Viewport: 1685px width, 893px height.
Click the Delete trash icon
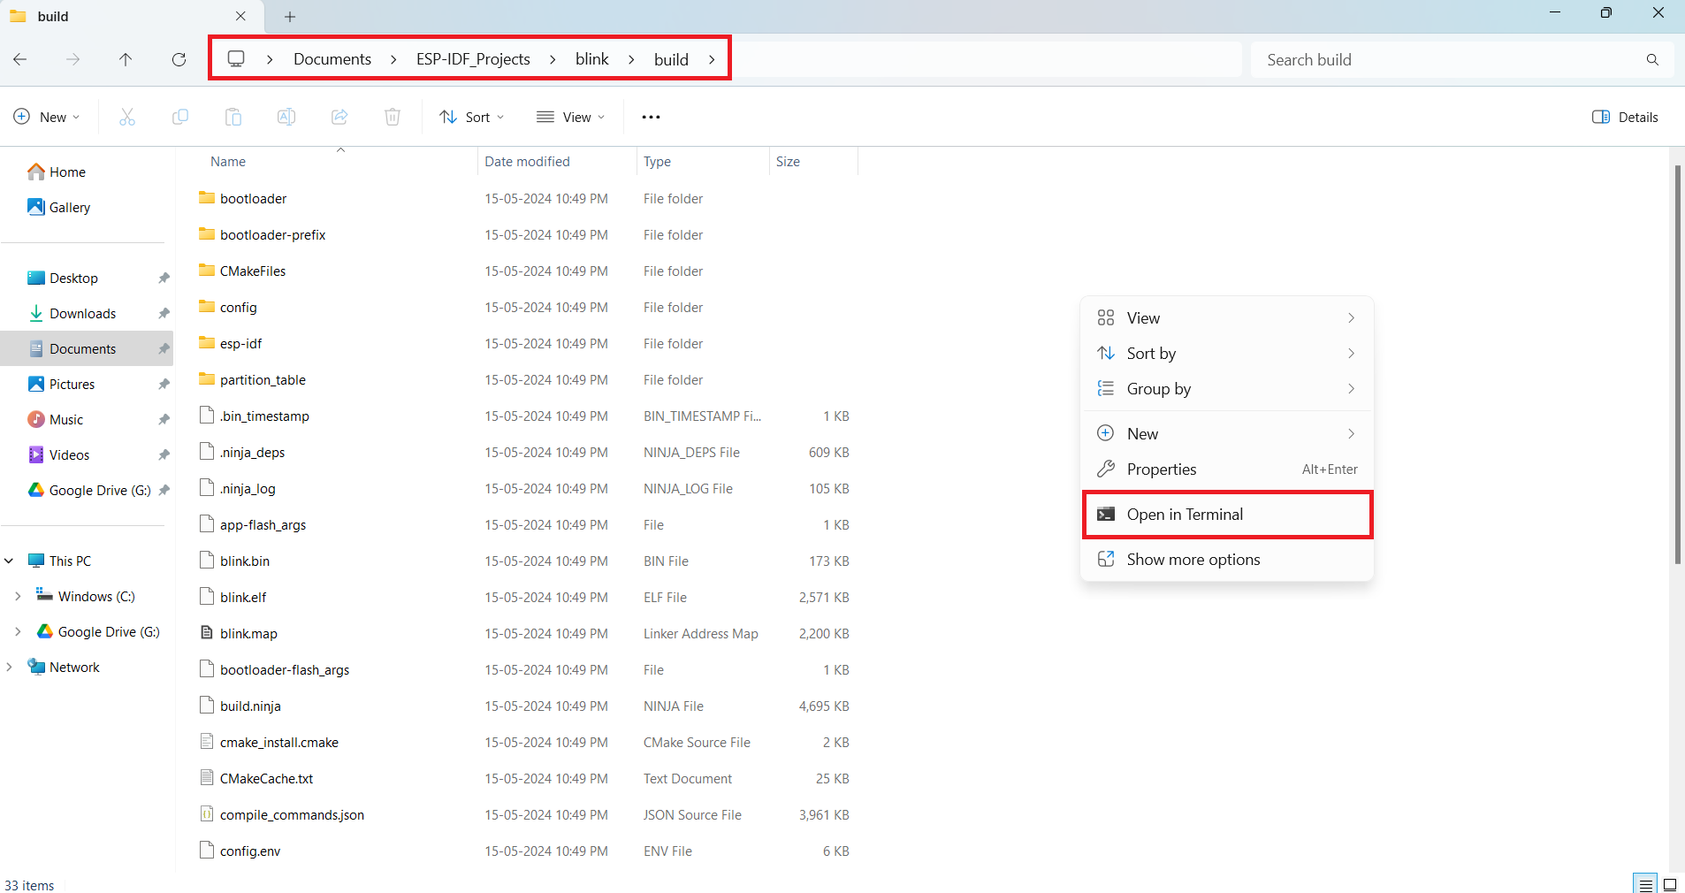[393, 117]
